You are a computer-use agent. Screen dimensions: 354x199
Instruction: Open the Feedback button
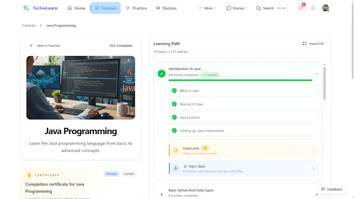[331, 189]
